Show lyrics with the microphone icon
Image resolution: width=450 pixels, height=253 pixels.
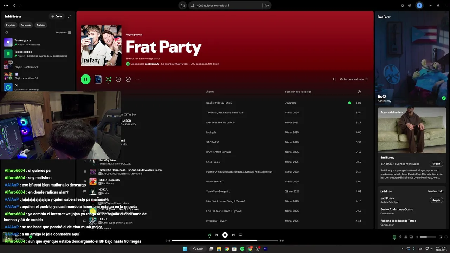[400, 237]
